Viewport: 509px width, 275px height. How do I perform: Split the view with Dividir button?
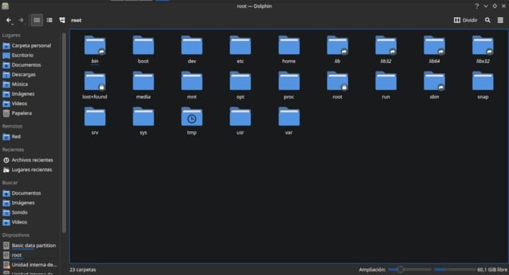pos(465,20)
